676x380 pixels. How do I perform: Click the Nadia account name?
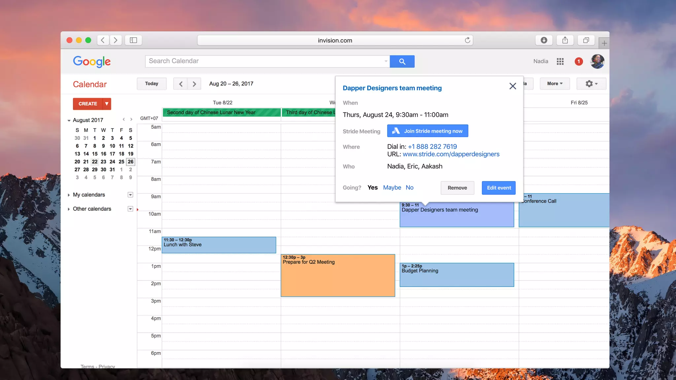(541, 61)
